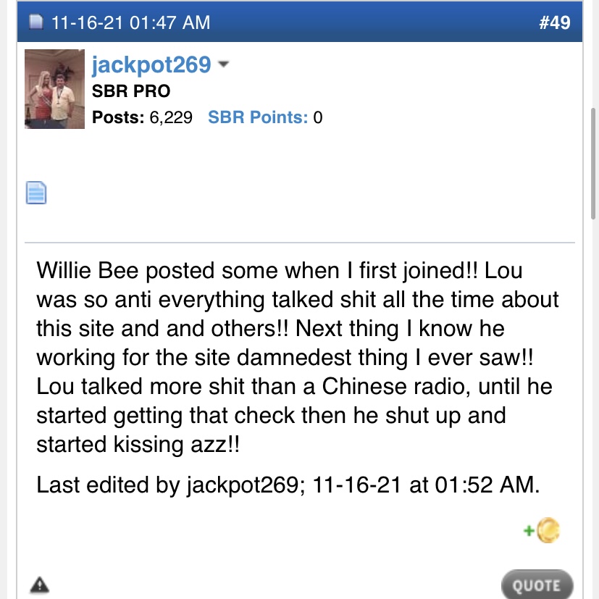Click the QUOTE button

[537, 585]
